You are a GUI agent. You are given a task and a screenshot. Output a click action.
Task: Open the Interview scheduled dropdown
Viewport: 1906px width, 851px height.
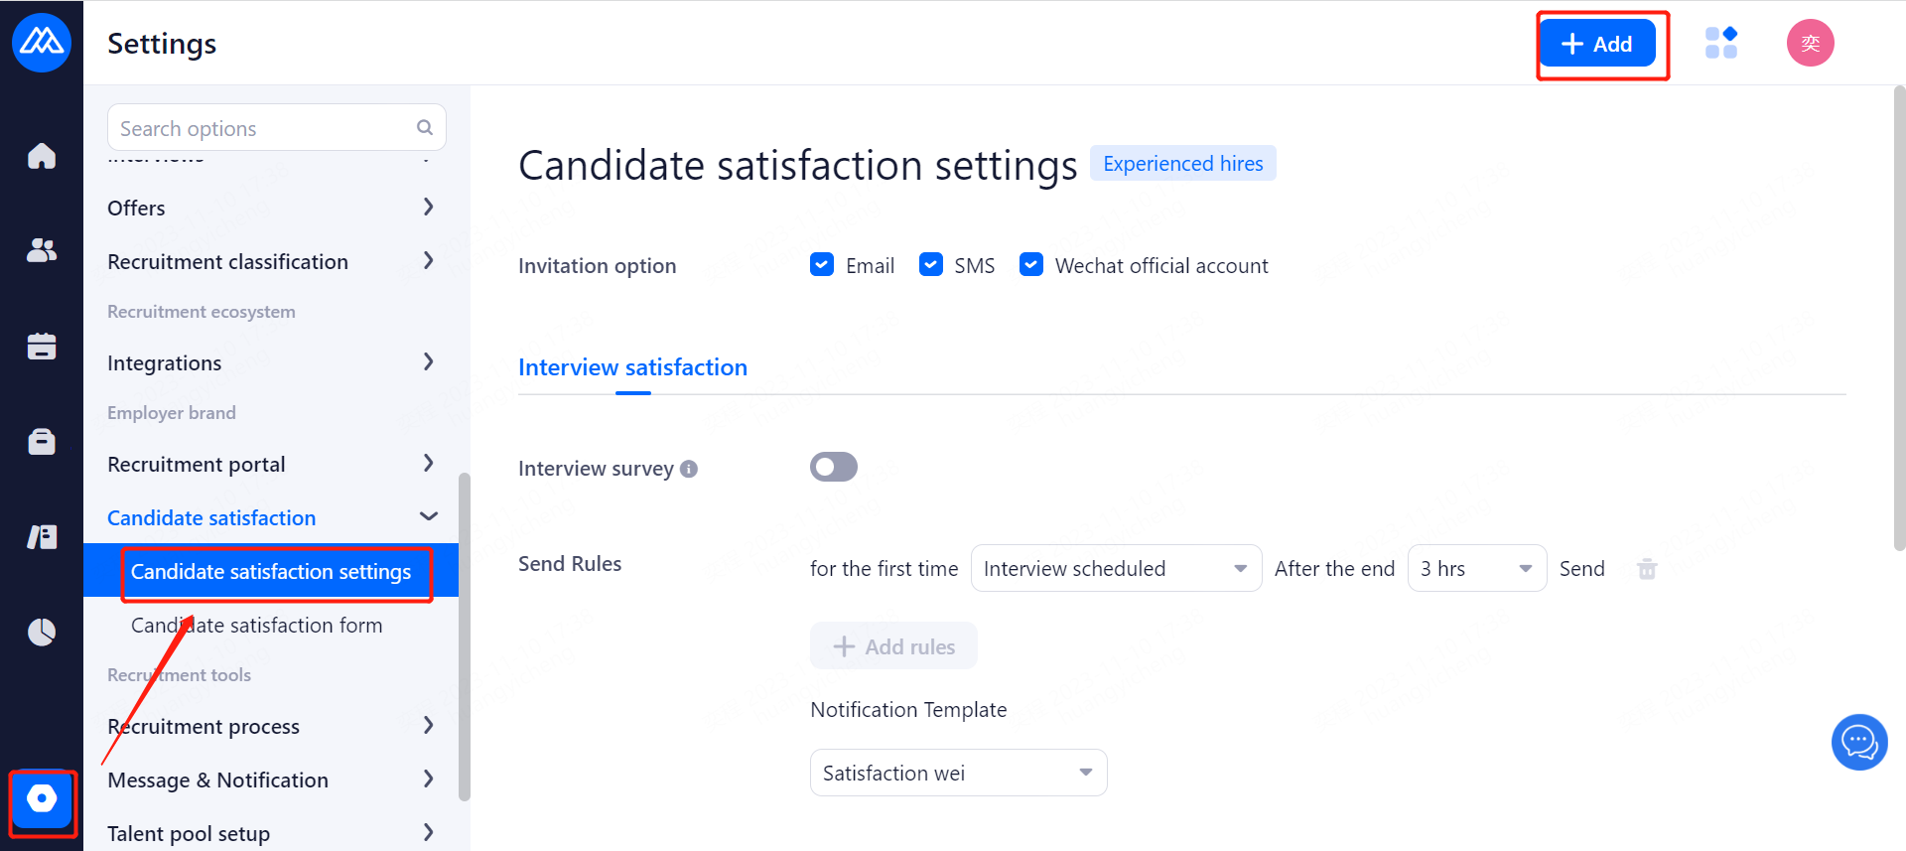[x=1116, y=568]
